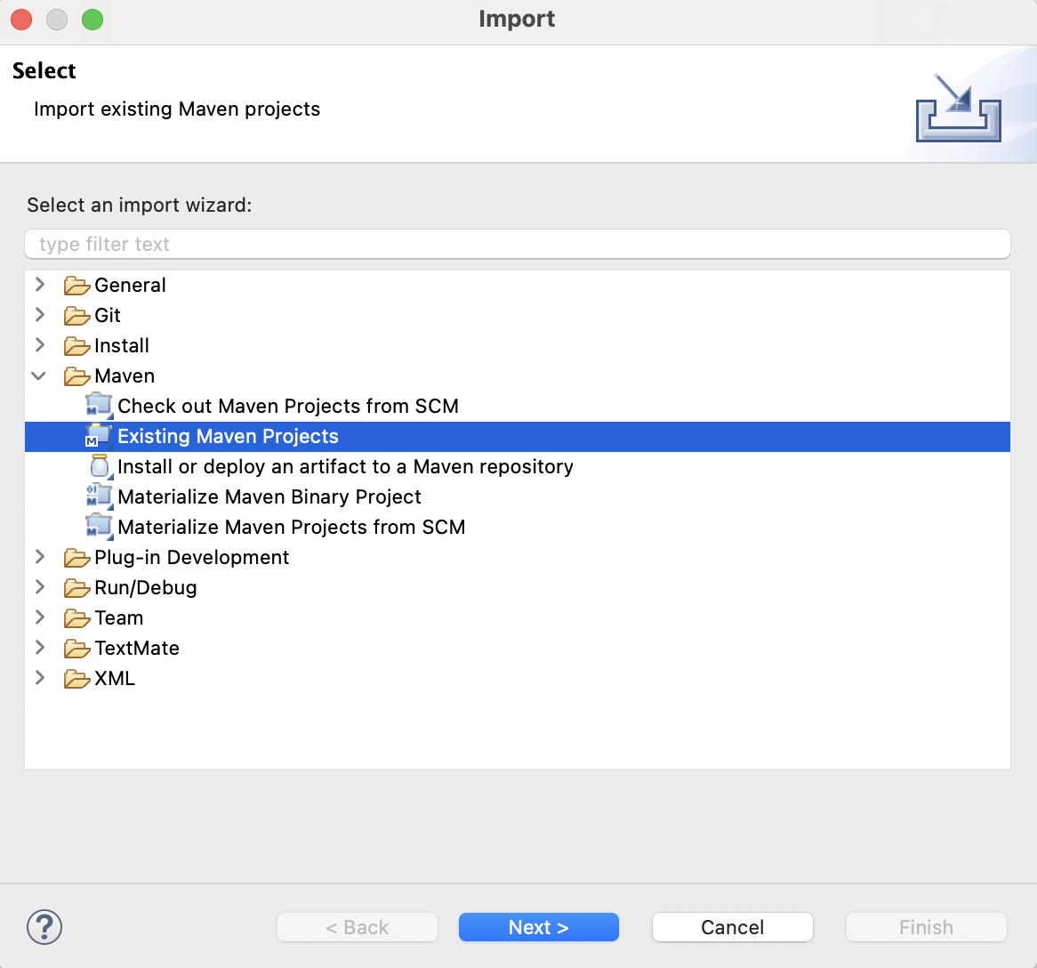Collapse the Maven category

[38, 375]
